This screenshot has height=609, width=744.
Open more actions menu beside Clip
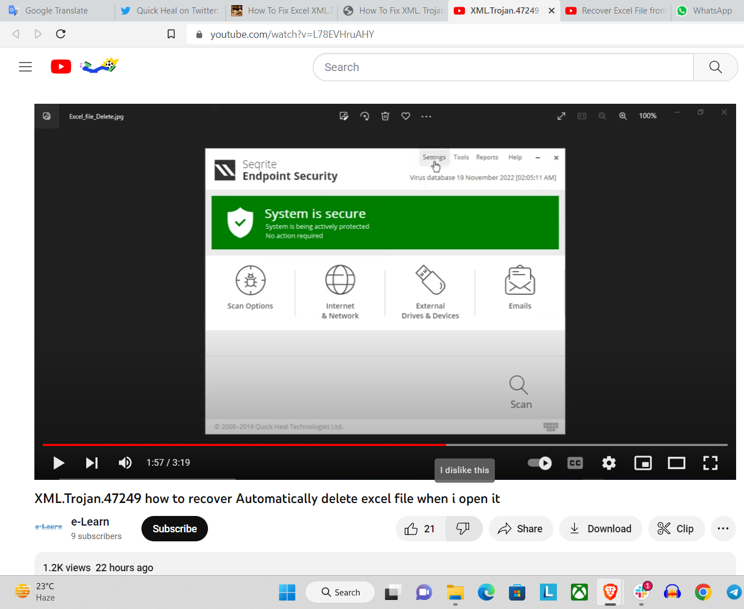coord(723,529)
